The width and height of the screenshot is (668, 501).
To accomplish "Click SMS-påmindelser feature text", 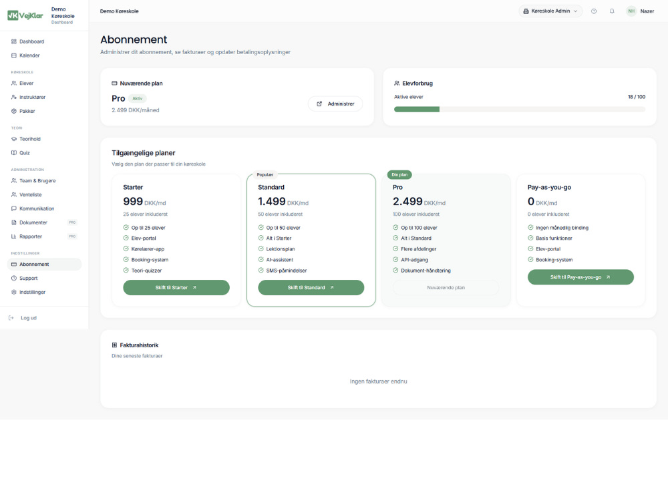I will [x=287, y=271].
